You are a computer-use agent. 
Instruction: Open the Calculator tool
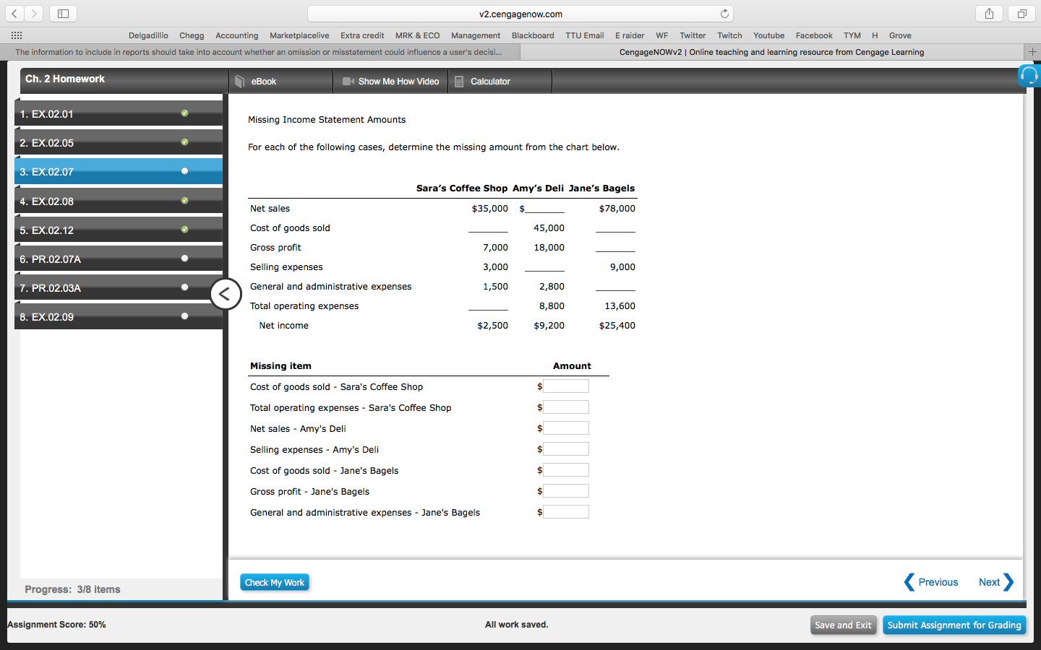click(492, 81)
